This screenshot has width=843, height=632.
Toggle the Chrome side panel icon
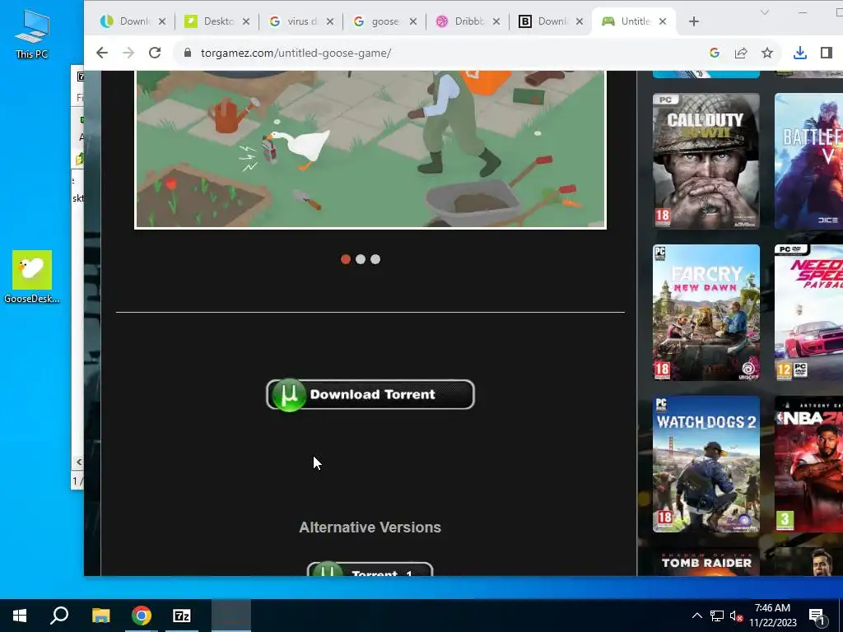pos(827,53)
